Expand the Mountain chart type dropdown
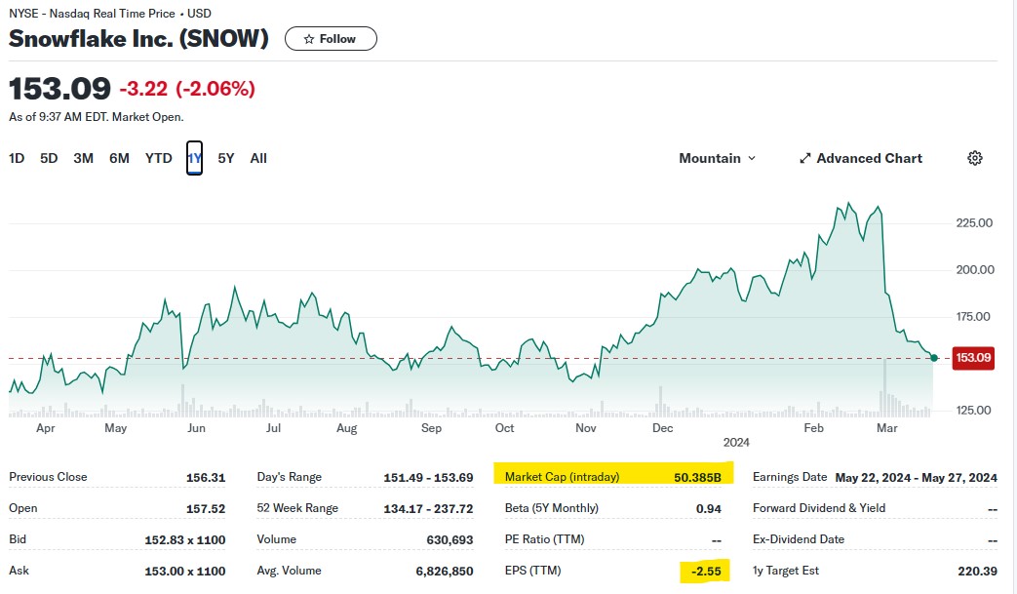1017x594 pixels. pos(717,158)
